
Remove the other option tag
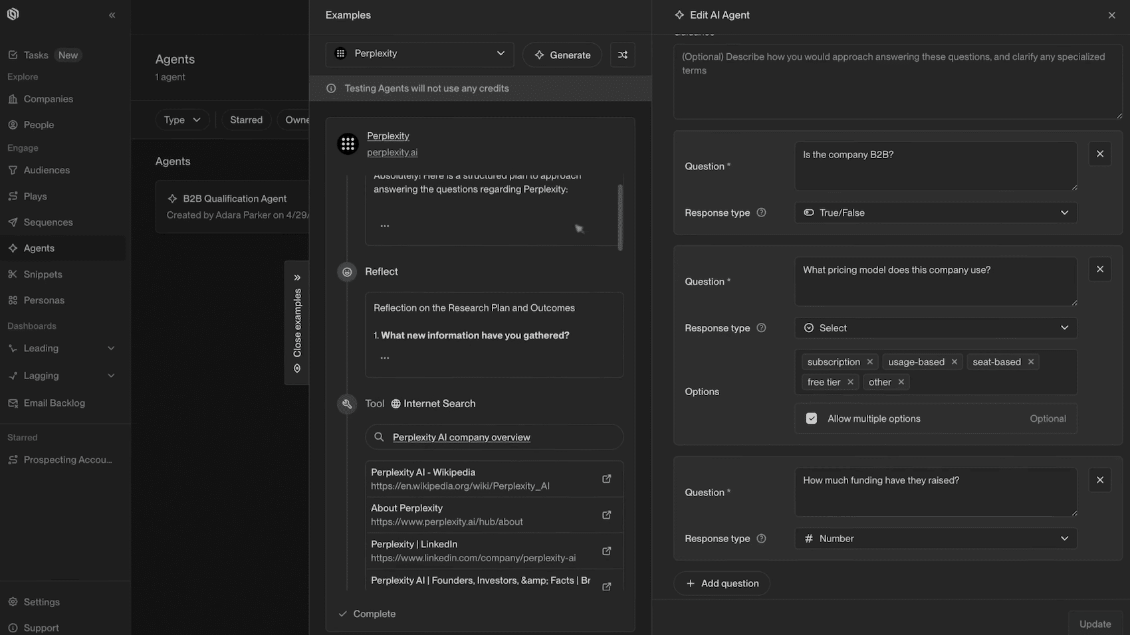coord(901,382)
